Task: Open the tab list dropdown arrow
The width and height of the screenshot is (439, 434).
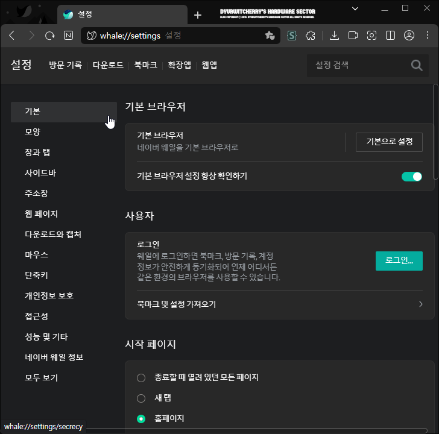Action: (x=355, y=8)
